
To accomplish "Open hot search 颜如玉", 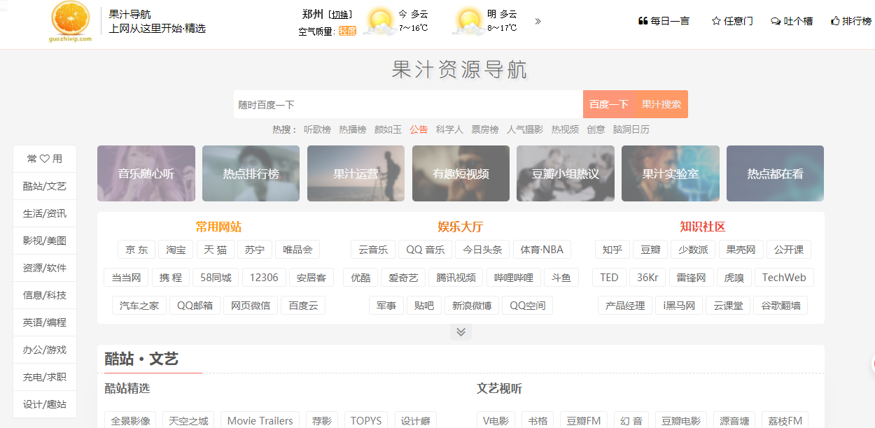I will pyautogui.click(x=388, y=129).
